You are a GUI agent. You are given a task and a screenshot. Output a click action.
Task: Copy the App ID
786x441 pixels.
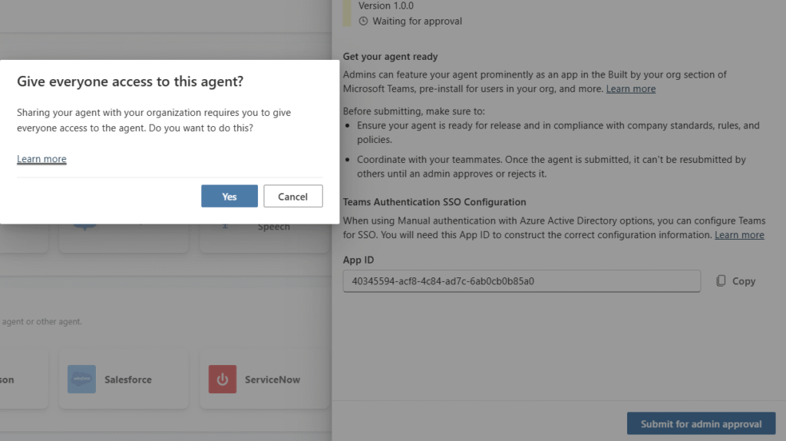(735, 281)
